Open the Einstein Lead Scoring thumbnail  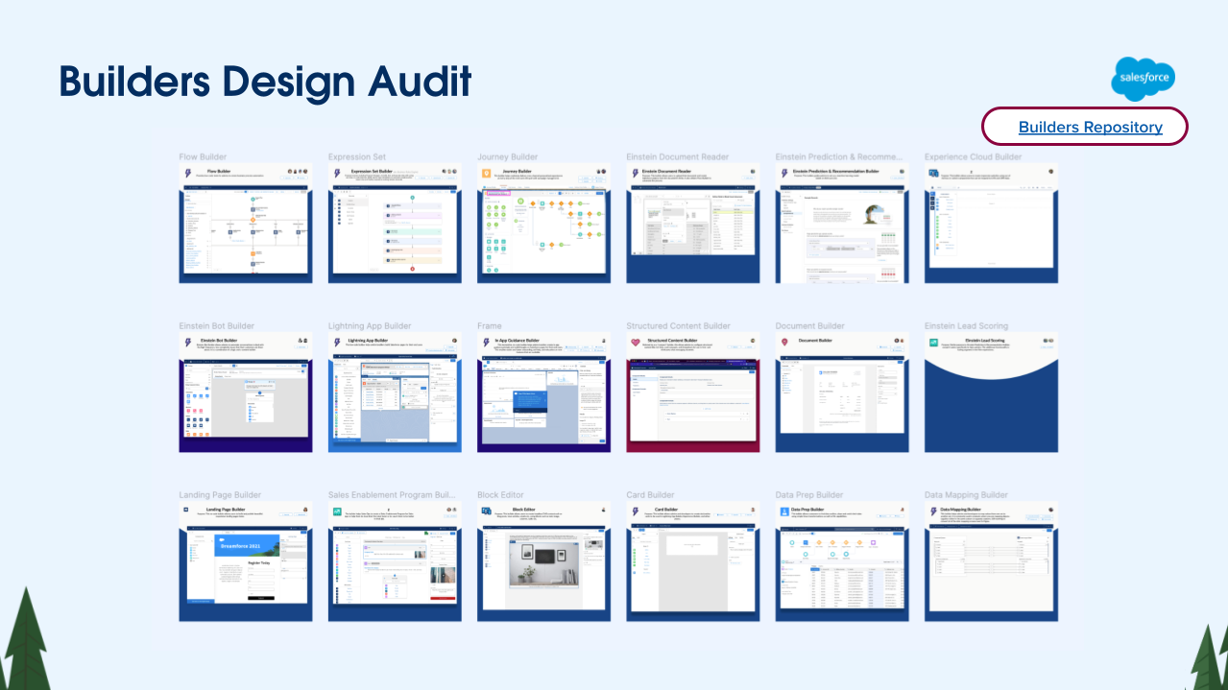click(991, 393)
